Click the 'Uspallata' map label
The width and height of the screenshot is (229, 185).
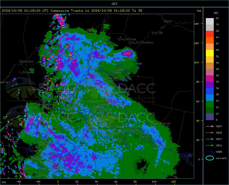26,61
